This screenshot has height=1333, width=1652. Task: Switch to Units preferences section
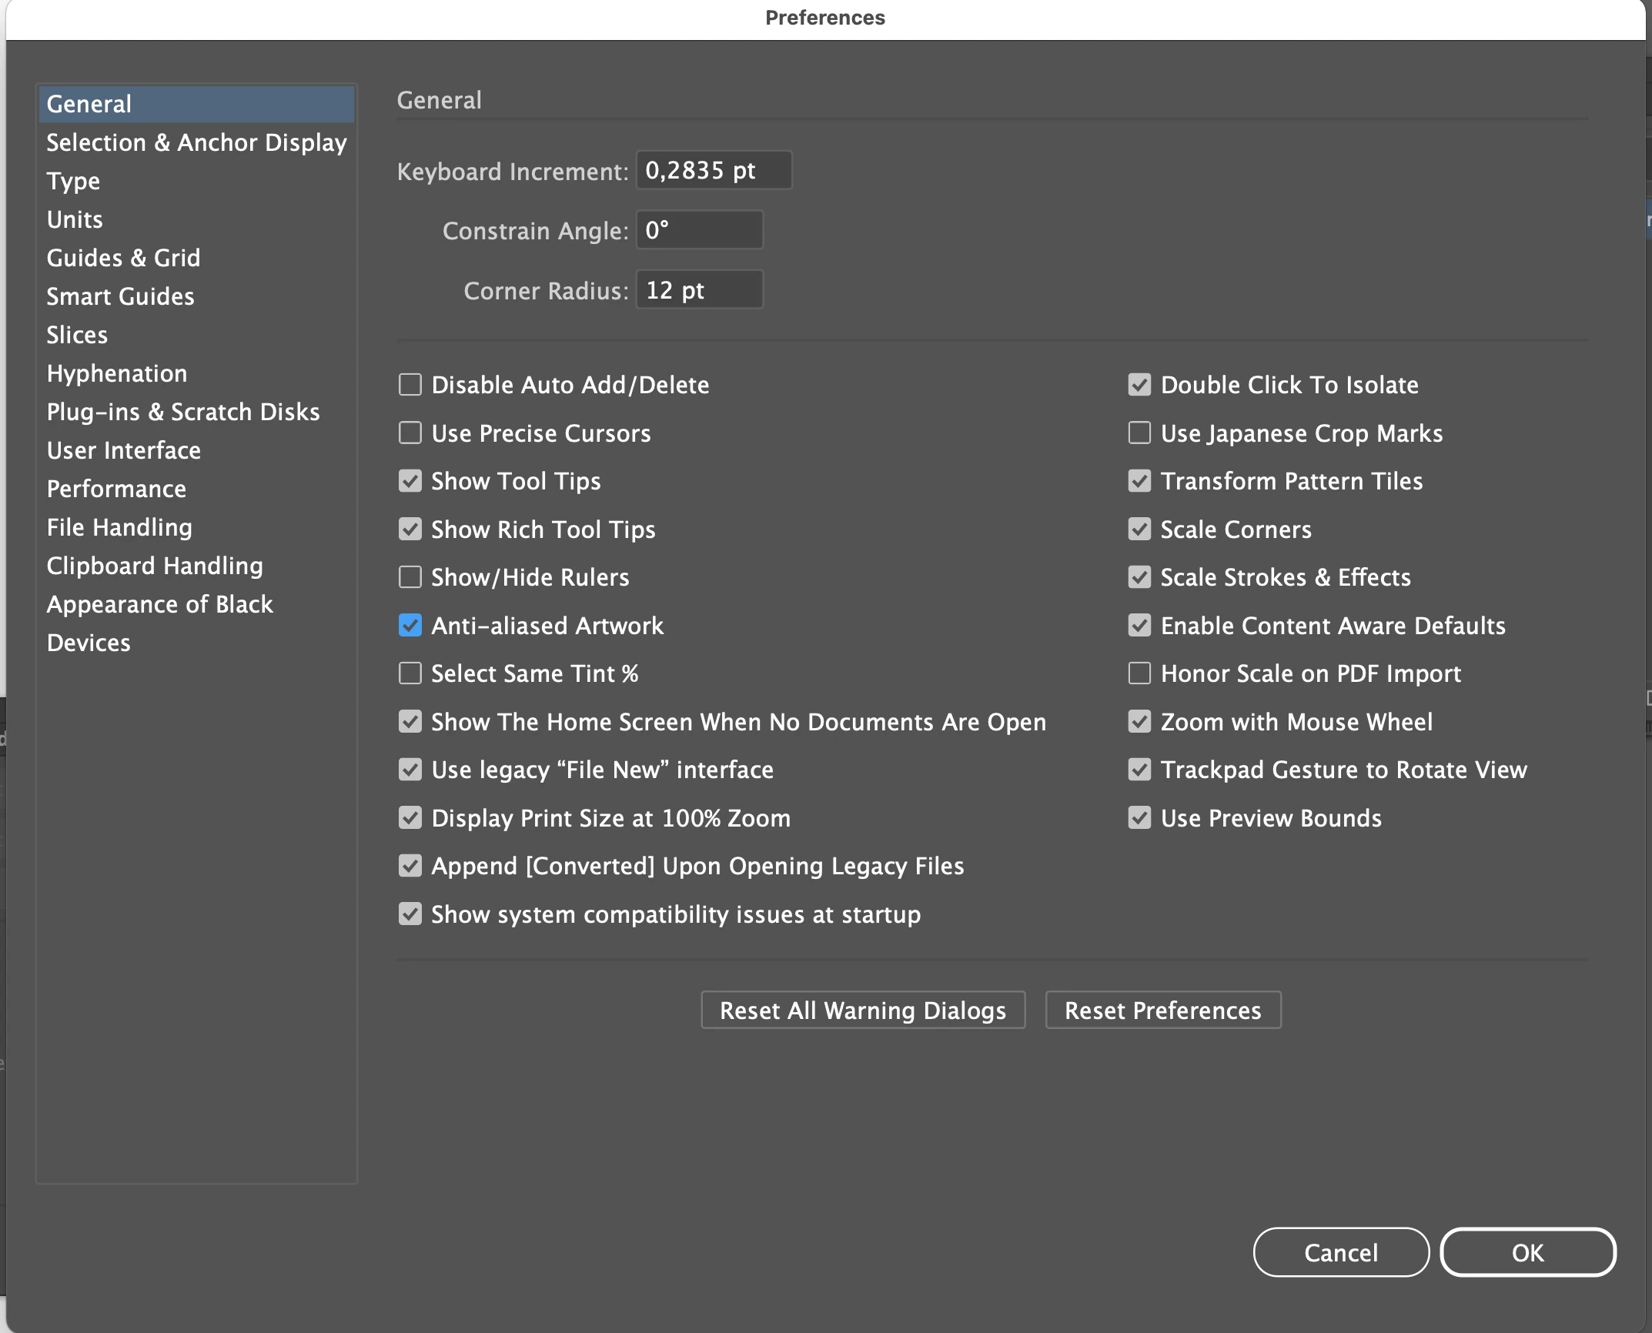pos(75,219)
